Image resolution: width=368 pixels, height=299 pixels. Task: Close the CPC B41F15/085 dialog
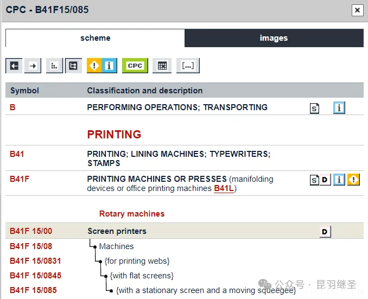coord(357,10)
